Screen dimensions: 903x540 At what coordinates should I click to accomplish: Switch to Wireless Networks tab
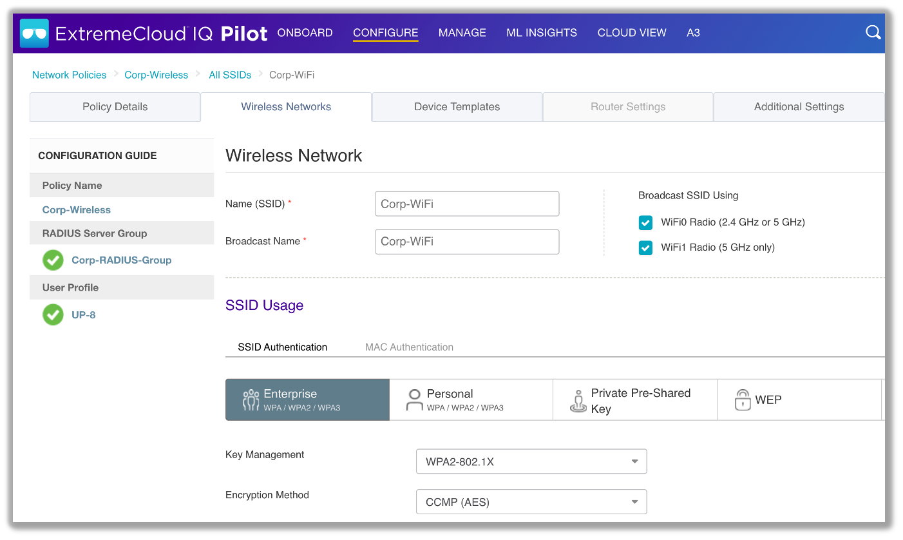[286, 107]
